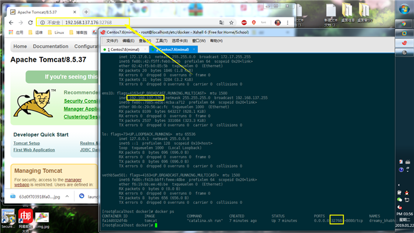Open the Manager Application link

click(81, 109)
